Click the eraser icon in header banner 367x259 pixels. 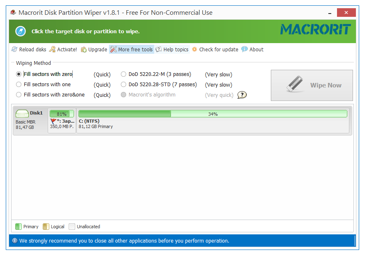[x=21, y=31]
